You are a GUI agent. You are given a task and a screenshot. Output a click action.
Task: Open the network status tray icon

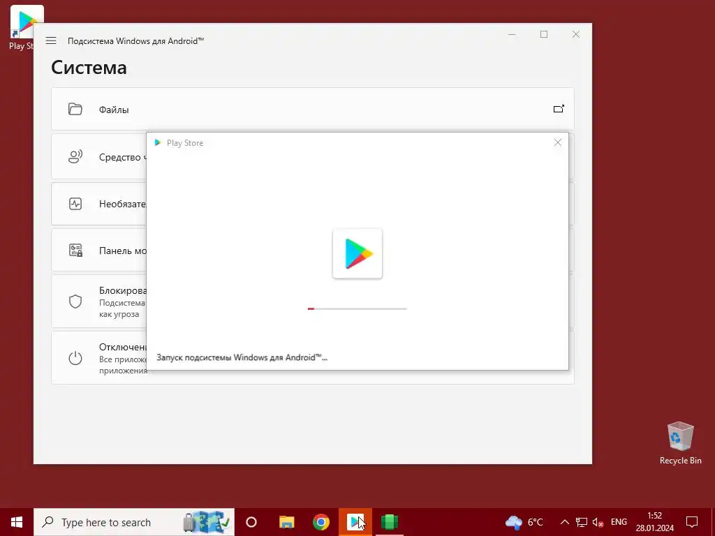(582, 522)
